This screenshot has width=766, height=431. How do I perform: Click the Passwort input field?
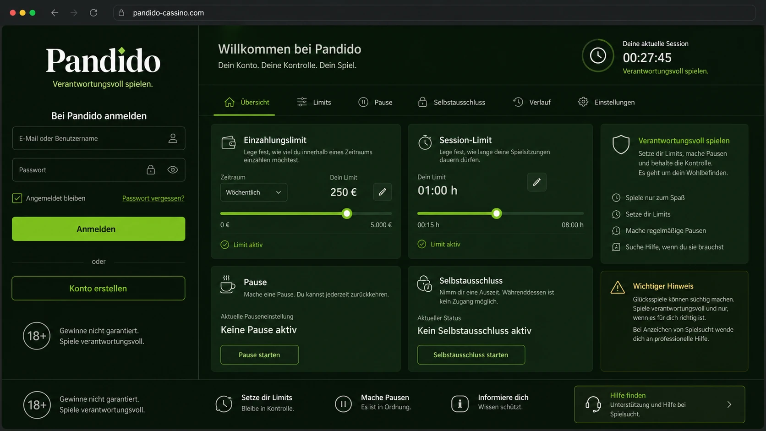tap(98, 170)
